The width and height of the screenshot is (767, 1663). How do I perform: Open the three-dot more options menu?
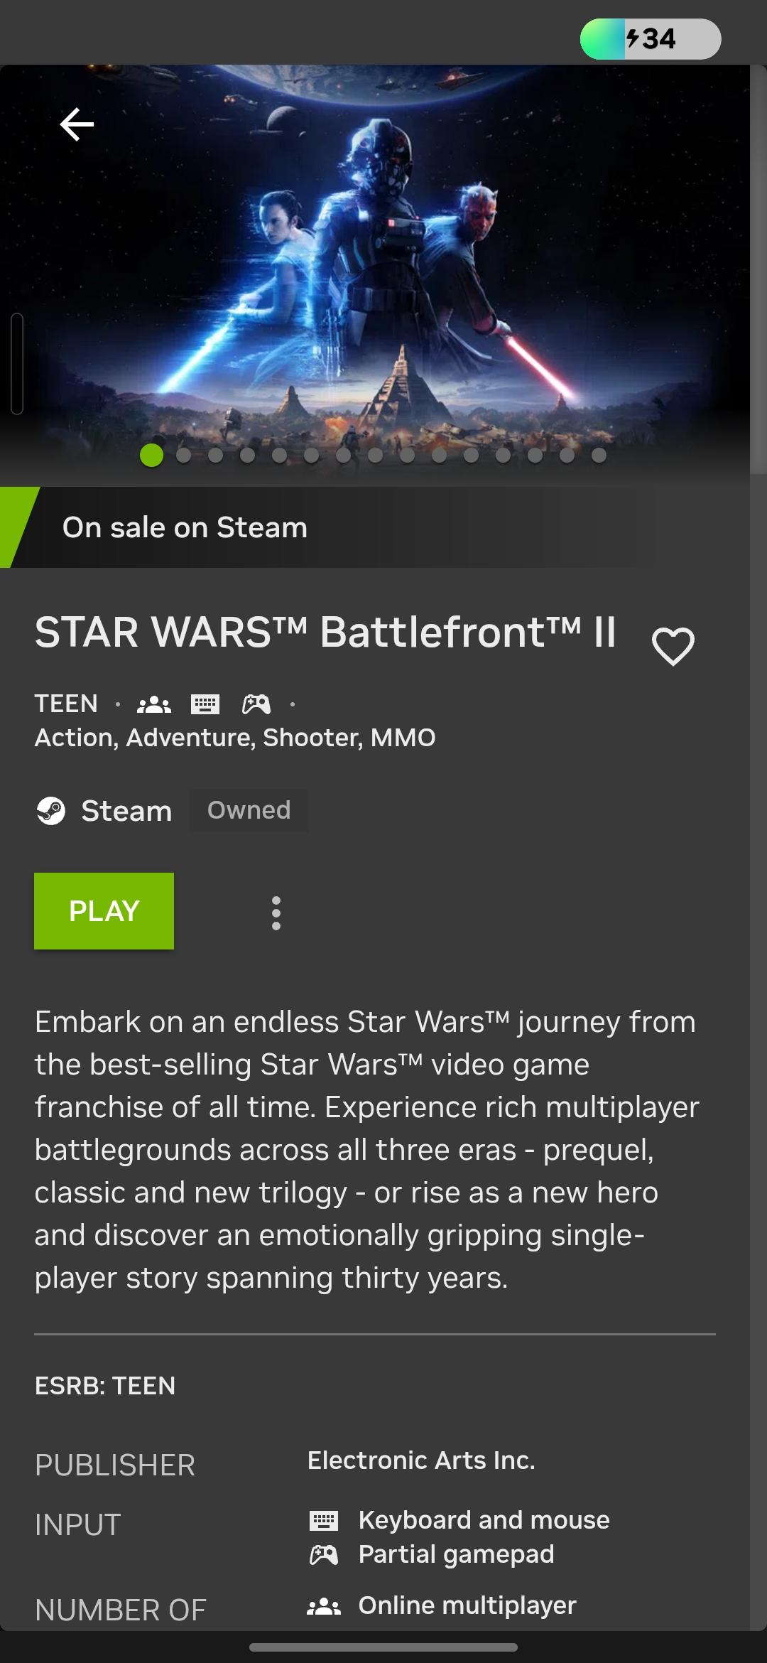[x=276, y=913]
